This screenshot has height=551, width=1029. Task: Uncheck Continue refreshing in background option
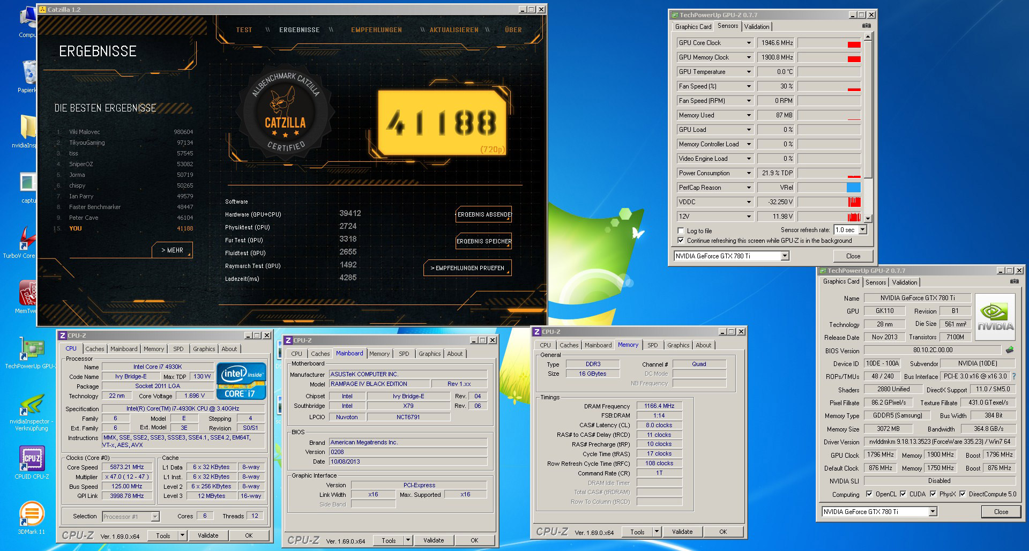(x=681, y=241)
